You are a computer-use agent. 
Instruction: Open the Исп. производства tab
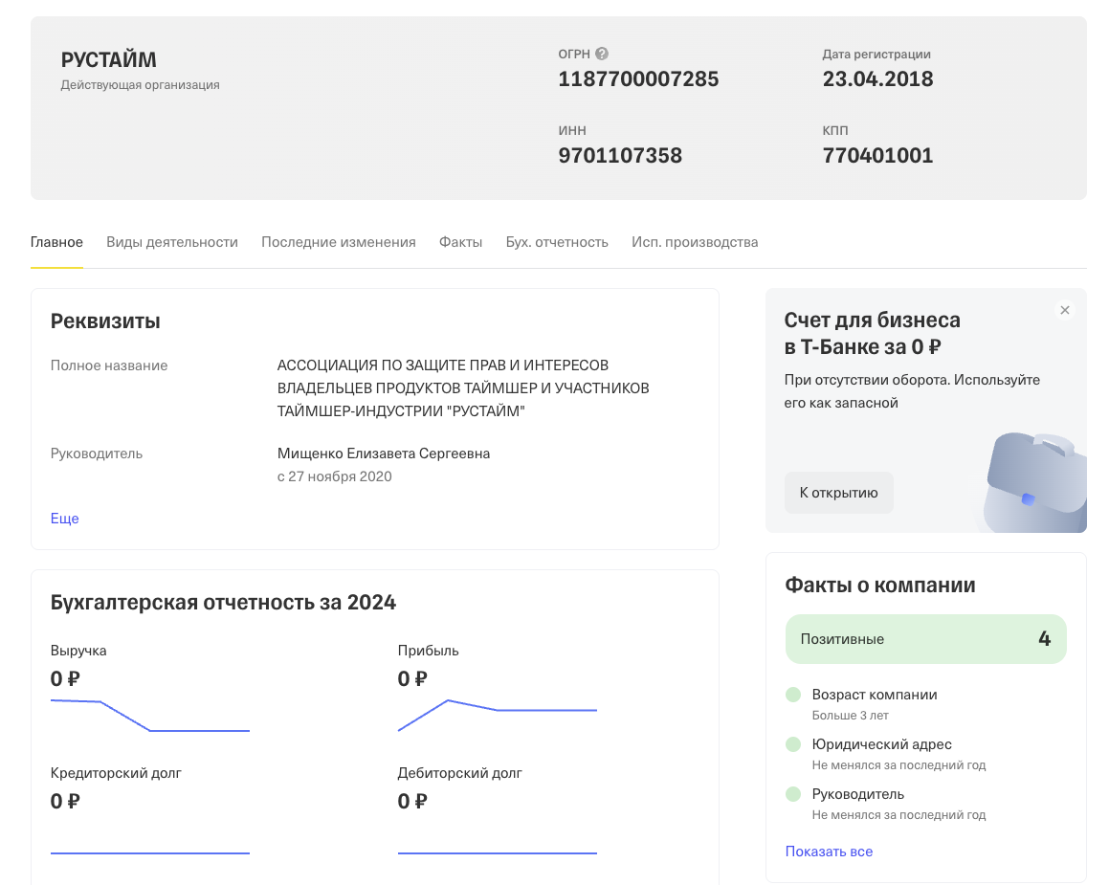[695, 242]
